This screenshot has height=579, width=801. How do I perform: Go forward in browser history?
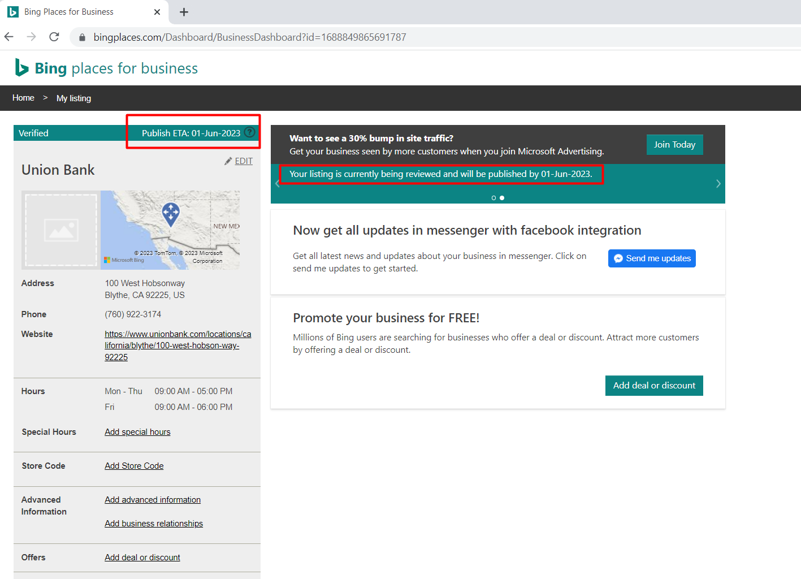click(31, 37)
